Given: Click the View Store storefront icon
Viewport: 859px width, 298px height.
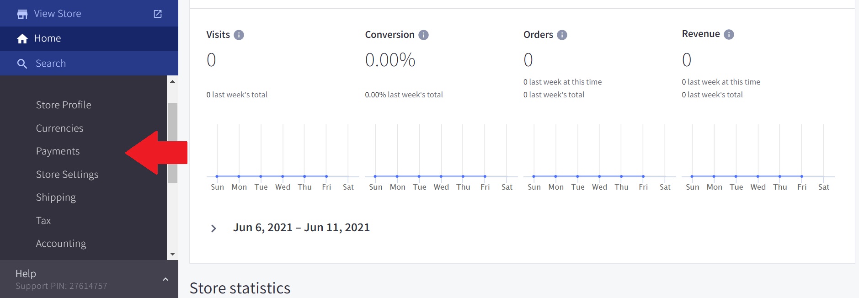Looking at the screenshot, I should pos(22,14).
